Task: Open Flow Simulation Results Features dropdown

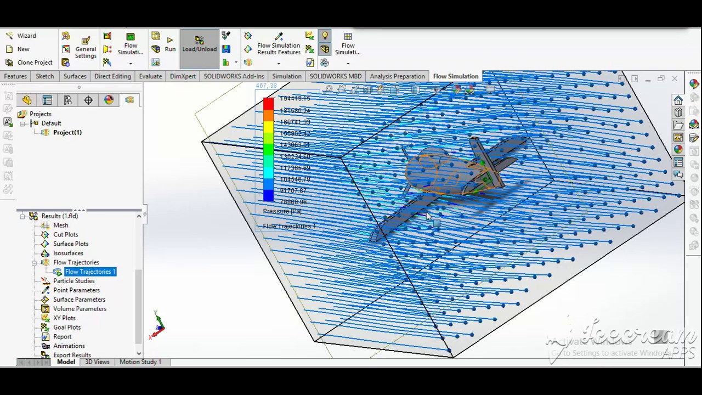Action: 279,63
